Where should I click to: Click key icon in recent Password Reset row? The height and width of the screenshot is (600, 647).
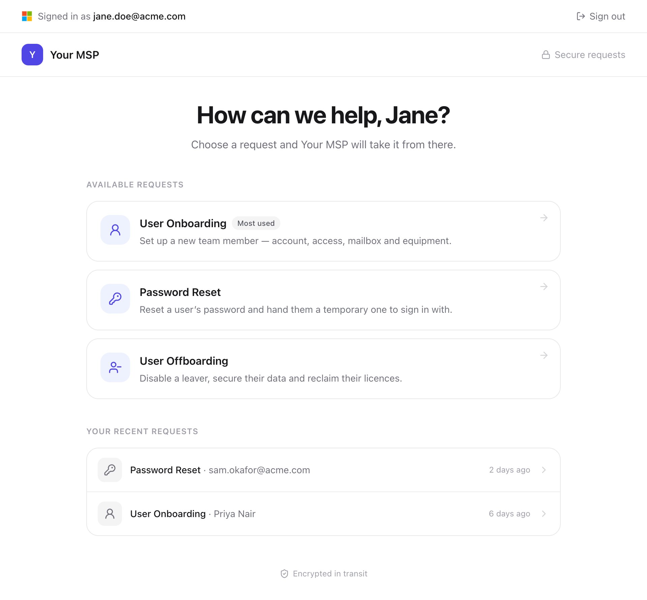point(110,470)
